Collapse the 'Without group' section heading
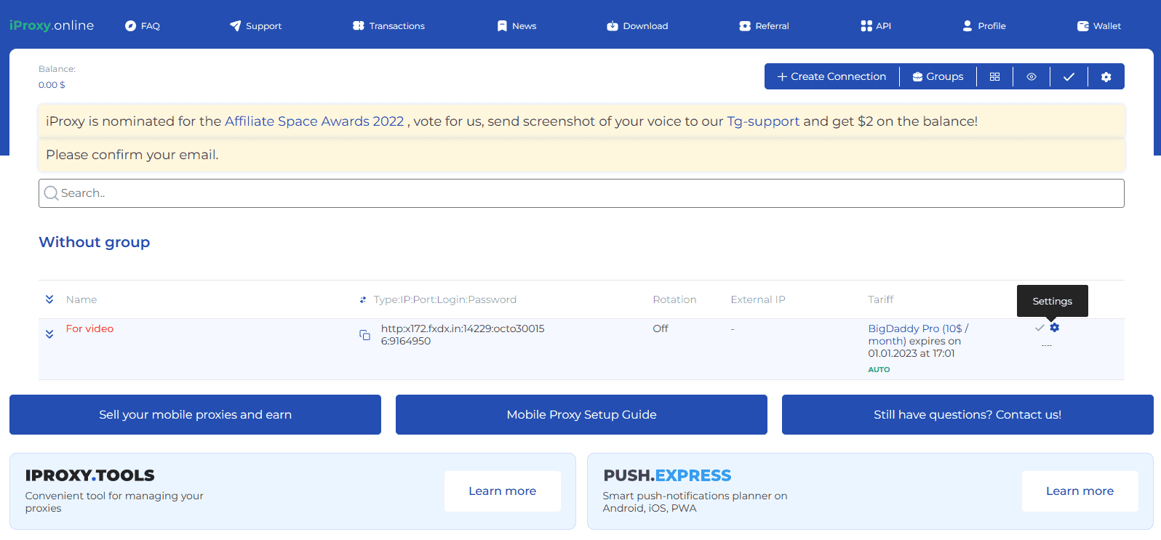1161x540 pixels. [x=95, y=242]
